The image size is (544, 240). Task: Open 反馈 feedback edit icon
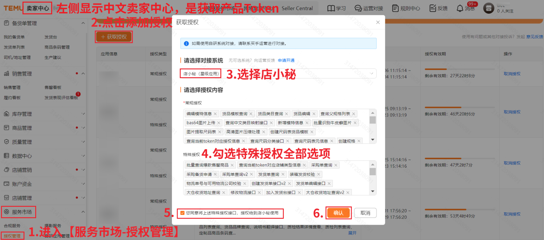pyautogui.click(x=433, y=8)
